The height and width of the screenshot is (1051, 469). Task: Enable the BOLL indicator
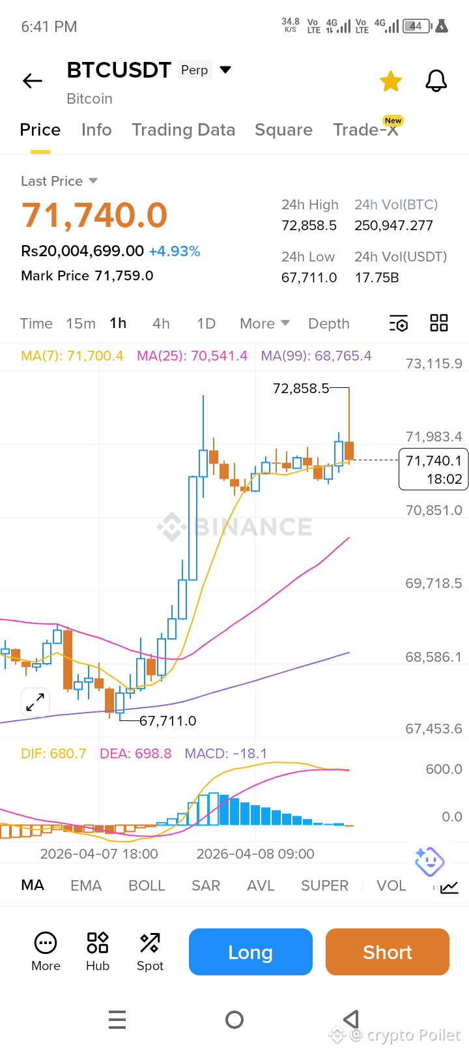point(147,885)
